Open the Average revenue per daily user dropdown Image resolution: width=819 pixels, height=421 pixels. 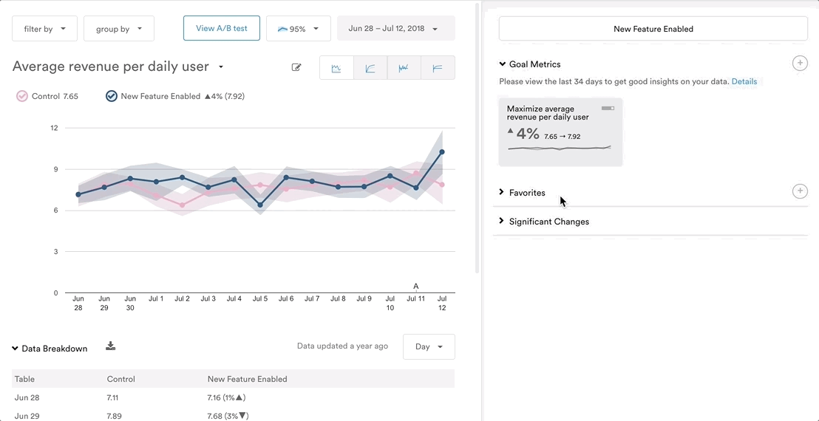[x=221, y=66]
